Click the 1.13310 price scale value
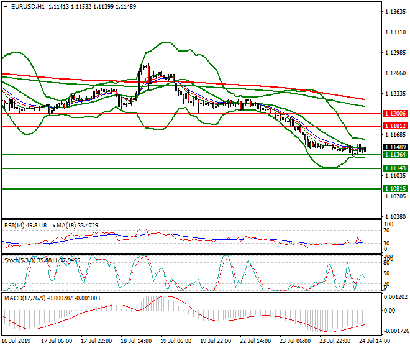The width and height of the screenshot is (410, 348). (x=396, y=32)
